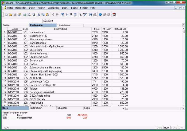The height and width of the screenshot is (131, 187).
Task: Create PDF with the PDF icon
Action: coord(114,14)
